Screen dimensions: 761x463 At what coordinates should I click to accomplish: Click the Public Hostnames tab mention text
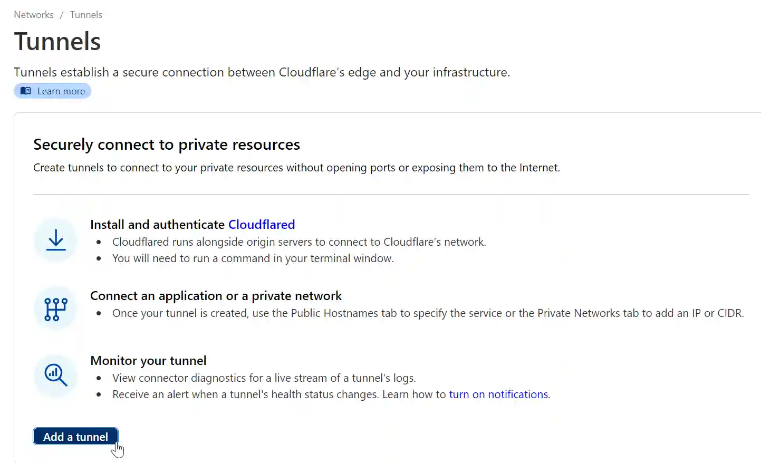(x=427, y=313)
